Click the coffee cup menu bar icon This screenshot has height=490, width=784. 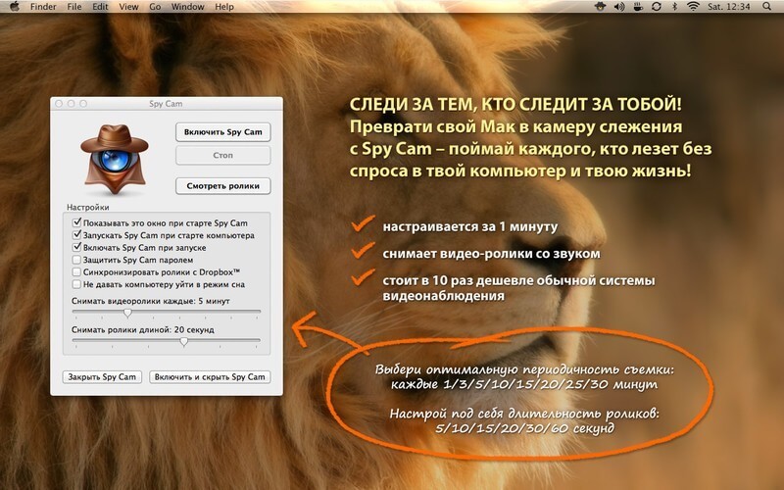(638, 7)
